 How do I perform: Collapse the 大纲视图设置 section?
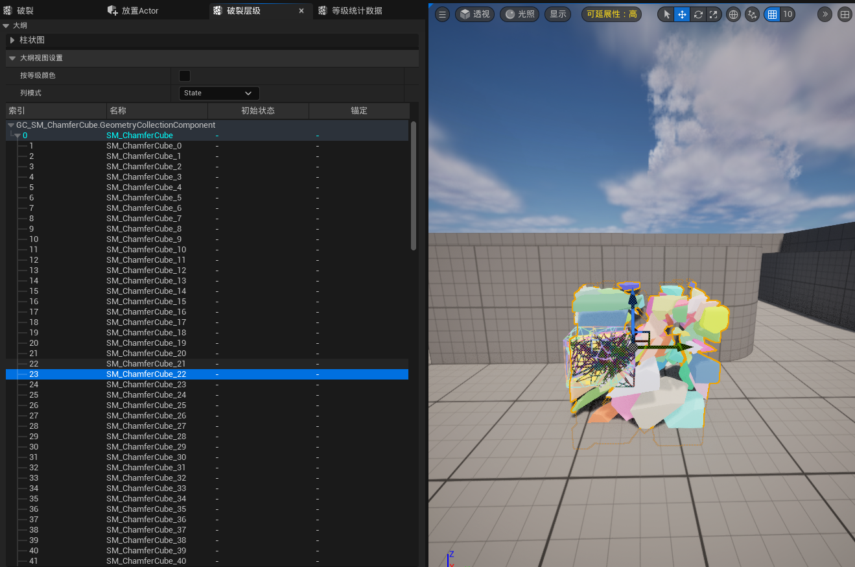pyautogui.click(x=12, y=58)
